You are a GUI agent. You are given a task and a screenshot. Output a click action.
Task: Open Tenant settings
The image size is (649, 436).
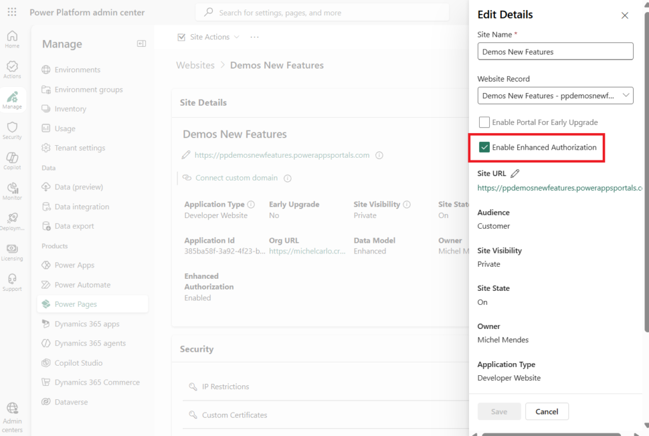click(x=80, y=148)
